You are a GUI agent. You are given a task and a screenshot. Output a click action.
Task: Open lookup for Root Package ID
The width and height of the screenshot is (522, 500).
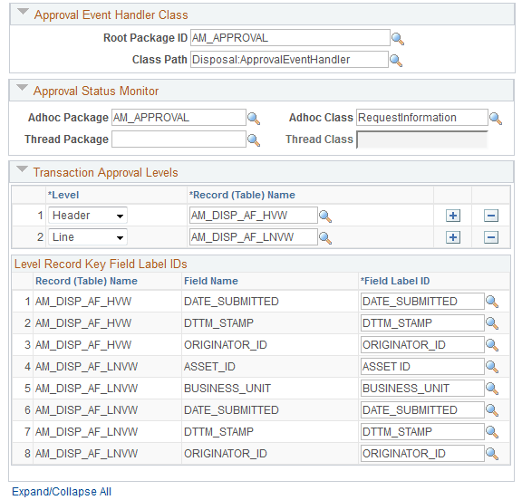pyautogui.click(x=398, y=39)
